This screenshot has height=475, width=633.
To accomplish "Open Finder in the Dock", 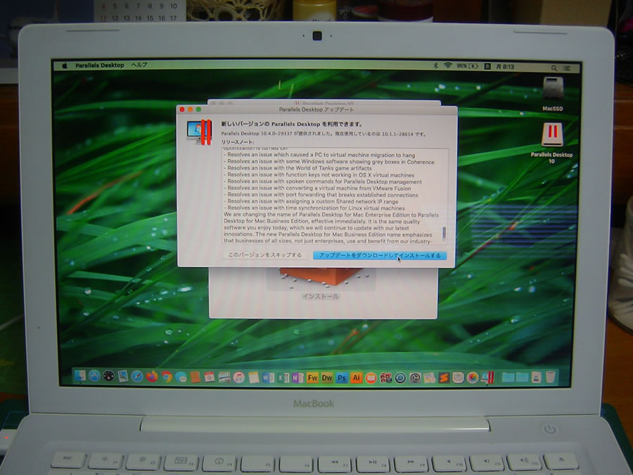I will click(80, 376).
